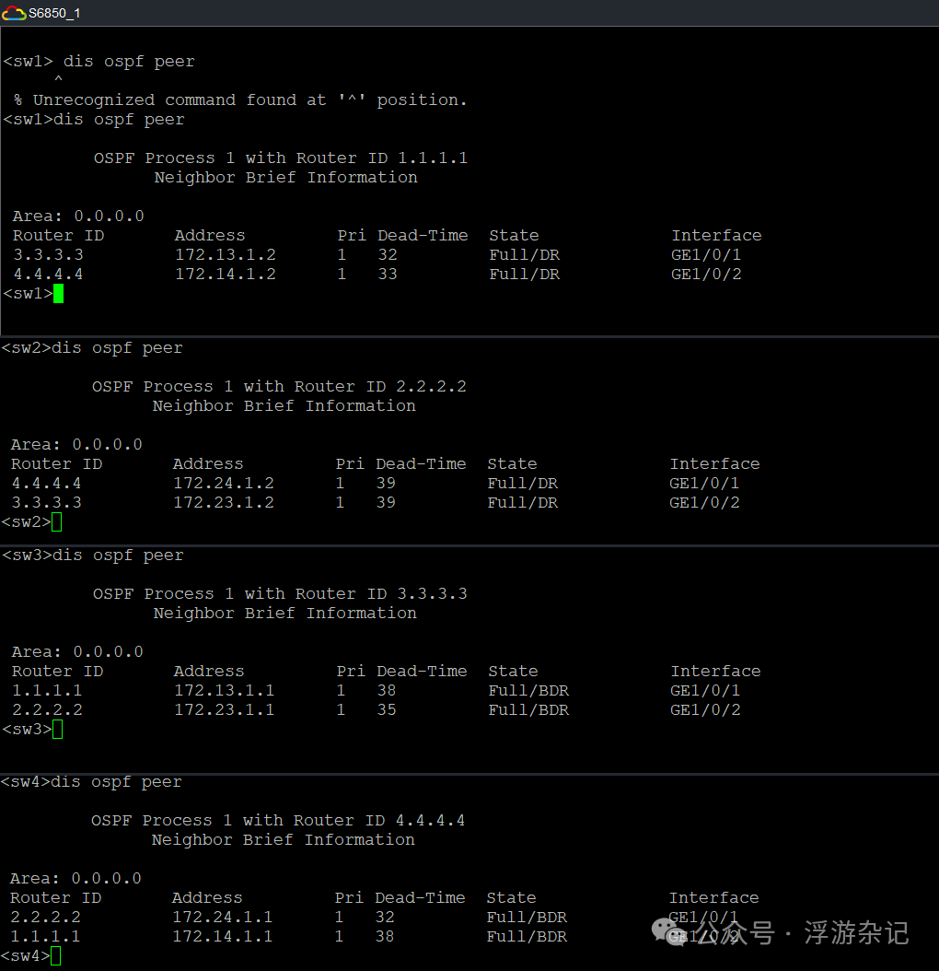
Task: Click the '<sw3>dis ospf peer' command line
Action: (93, 556)
